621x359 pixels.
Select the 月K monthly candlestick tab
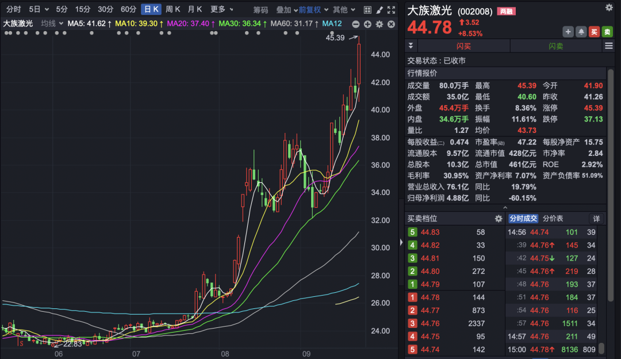pos(195,10)
